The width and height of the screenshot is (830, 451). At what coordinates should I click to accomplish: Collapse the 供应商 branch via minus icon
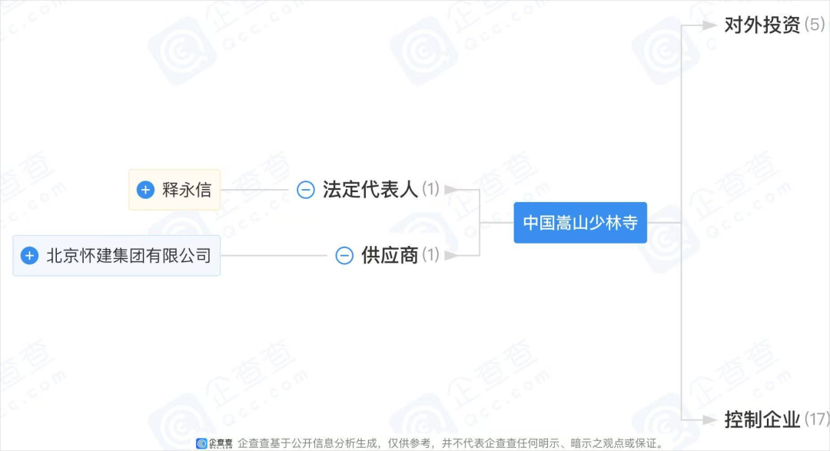[344, 256]
